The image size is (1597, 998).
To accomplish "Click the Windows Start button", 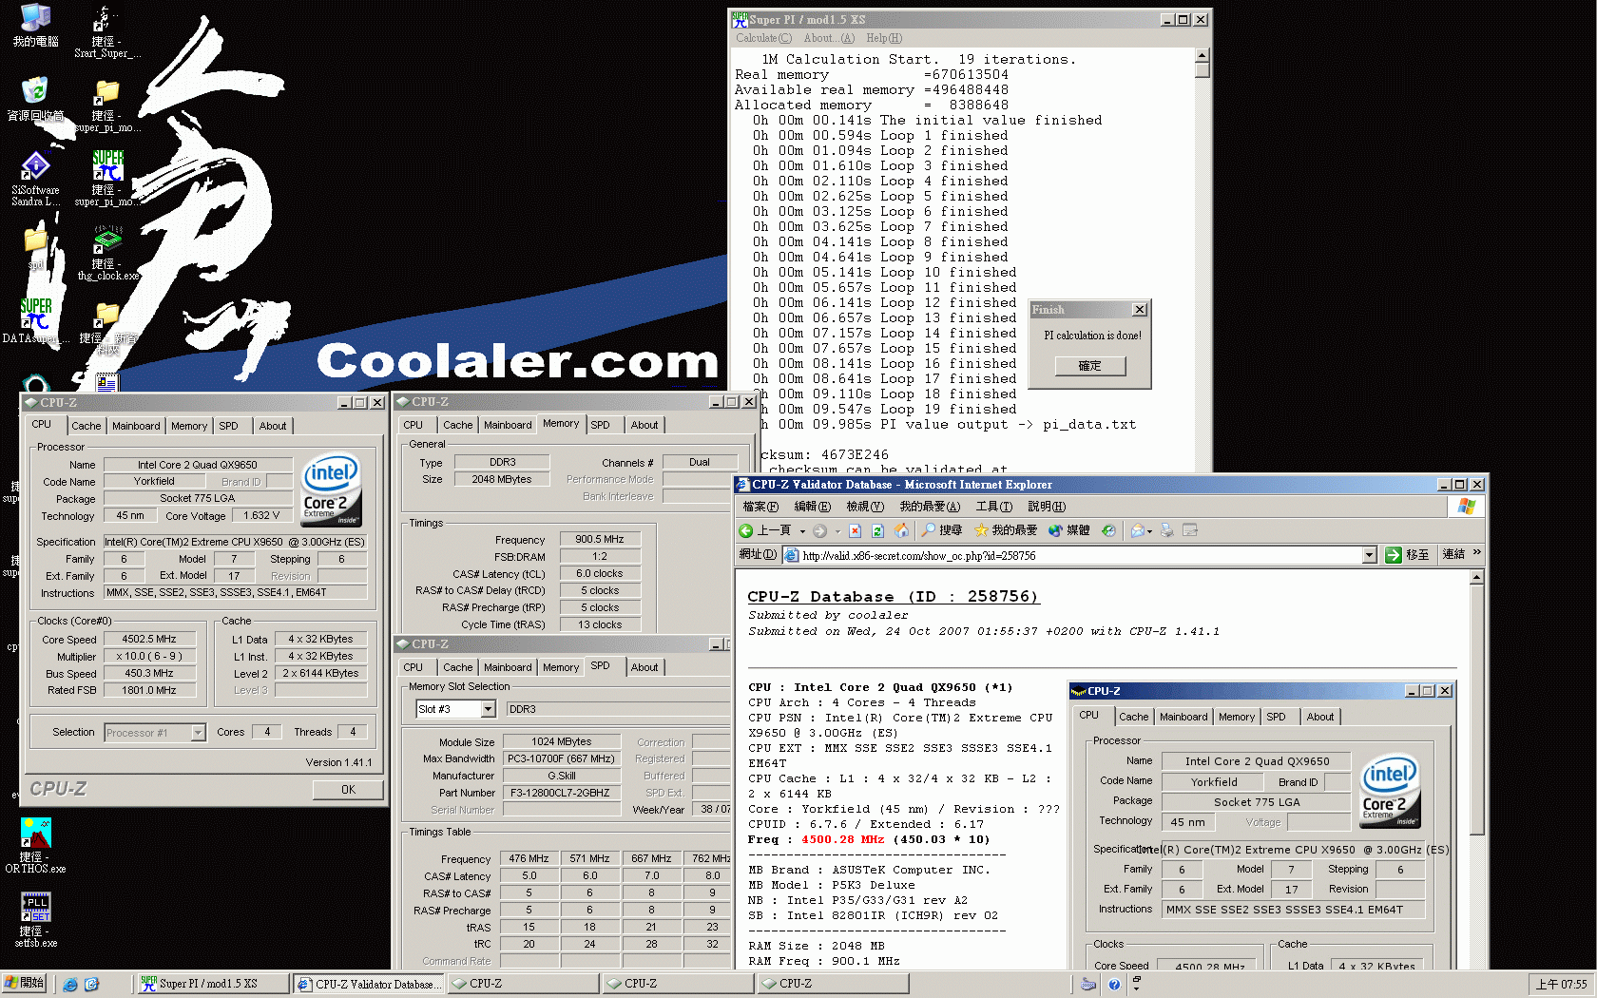I will [25, 984].
